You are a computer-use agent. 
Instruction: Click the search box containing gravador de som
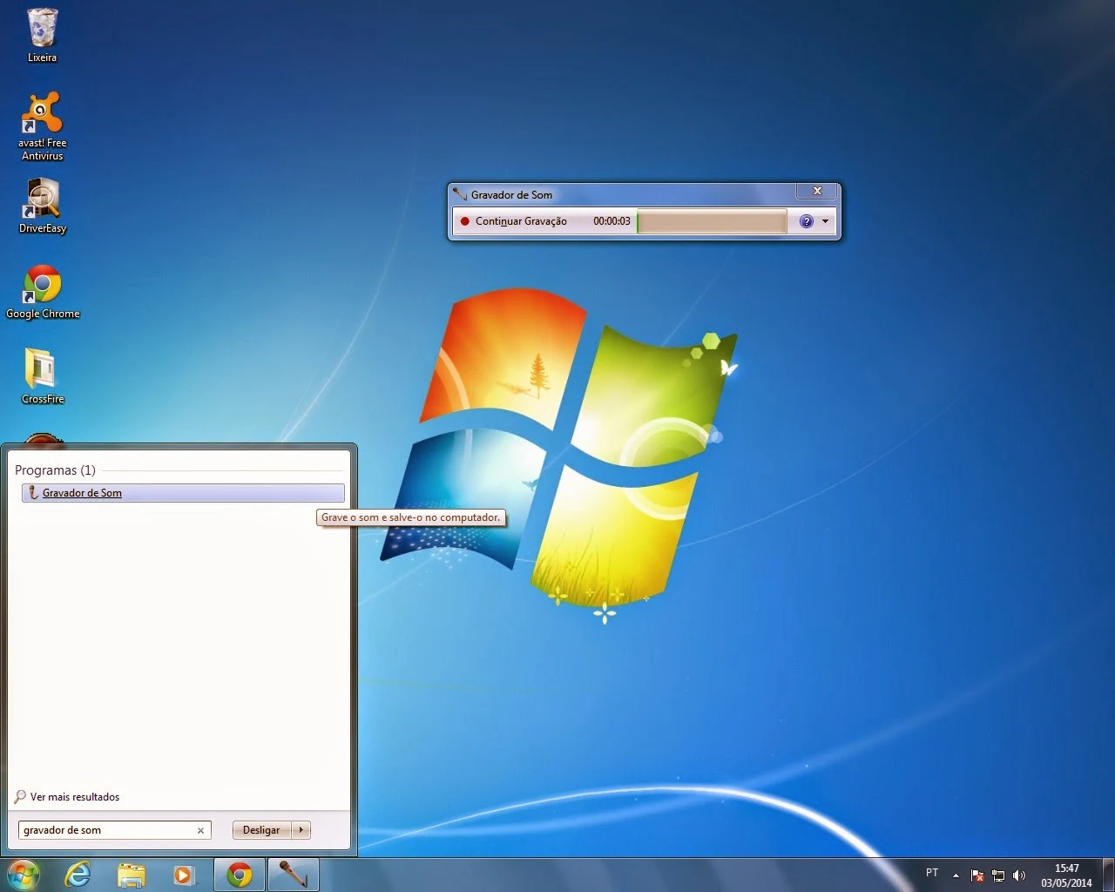(x=114, y=830)
